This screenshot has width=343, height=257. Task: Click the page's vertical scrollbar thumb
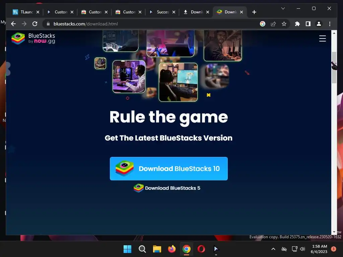pyautogui.click(x=334, y=67)
